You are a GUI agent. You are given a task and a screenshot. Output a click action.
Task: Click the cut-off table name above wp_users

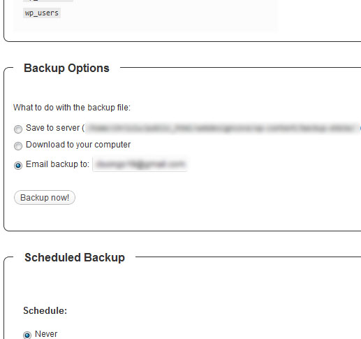click(48, 1)
